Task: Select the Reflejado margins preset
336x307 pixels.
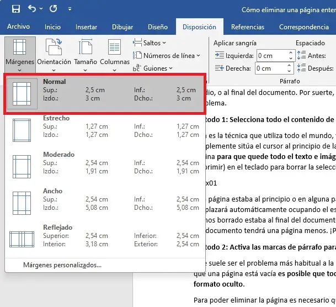Action: pyautogui.click(x=105, y=240)
